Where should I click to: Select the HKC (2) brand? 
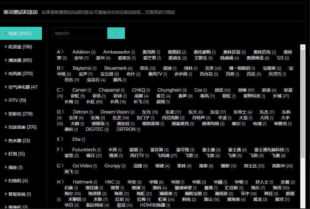[x=112, y=182]
